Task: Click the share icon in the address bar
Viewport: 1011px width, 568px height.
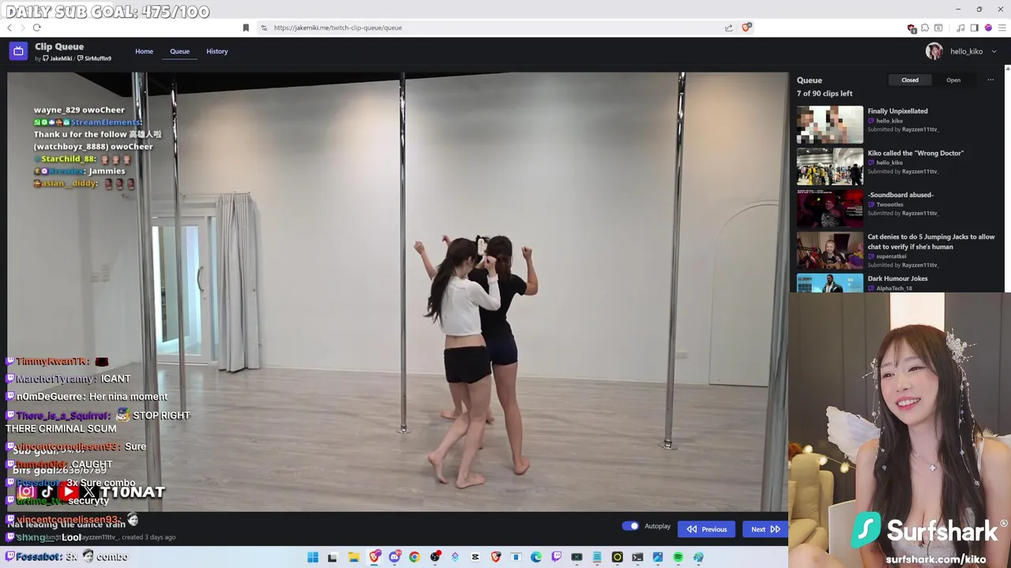Action: coord(728,28)
